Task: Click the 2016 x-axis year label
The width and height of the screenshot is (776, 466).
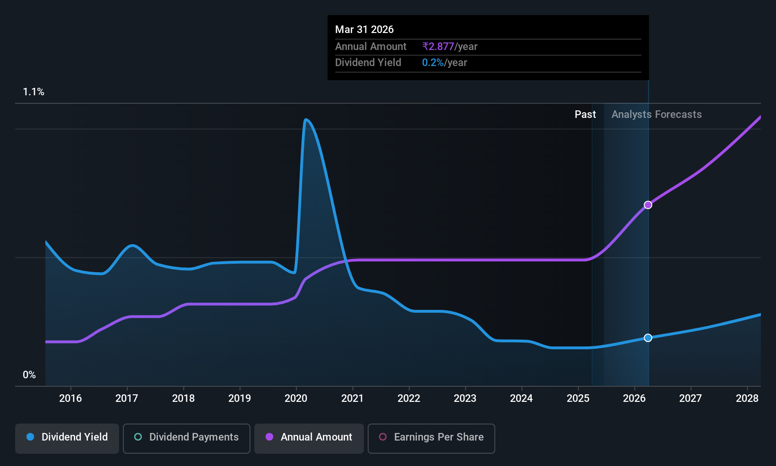Action: pos(70,399)
